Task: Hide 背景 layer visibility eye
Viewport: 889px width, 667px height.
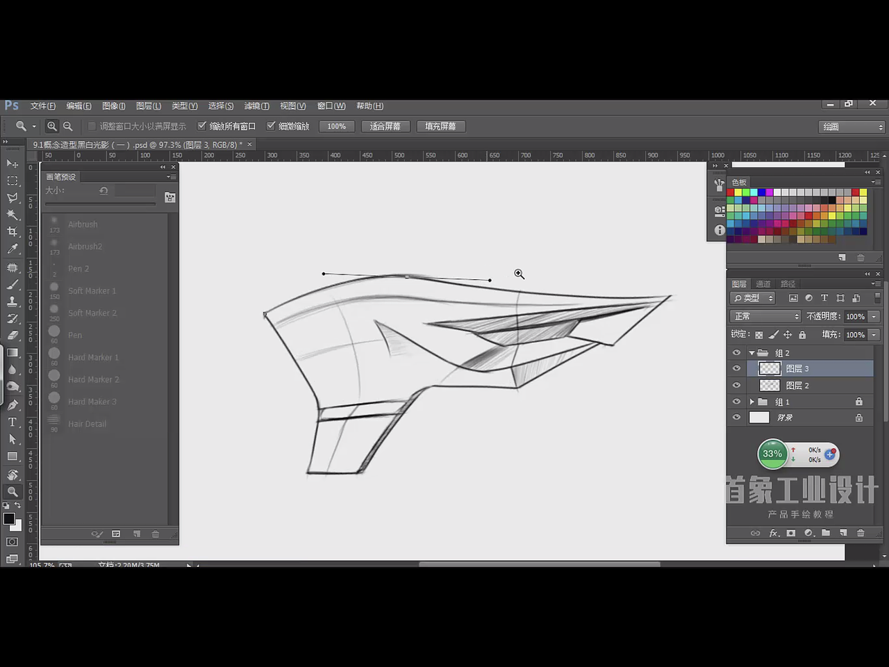Action: [737, 418]
